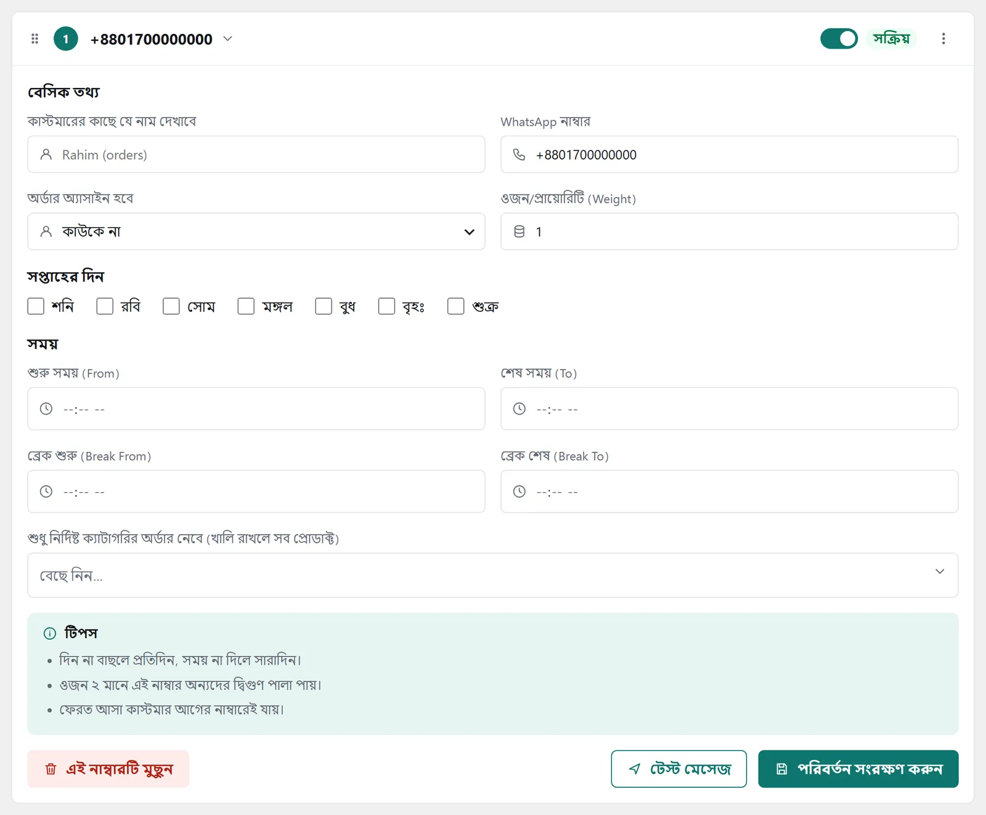Image resolution: width=986 pixels, height=815 pixels.
Task: Click the drag handle grip icon
Action: pos(35,39)
